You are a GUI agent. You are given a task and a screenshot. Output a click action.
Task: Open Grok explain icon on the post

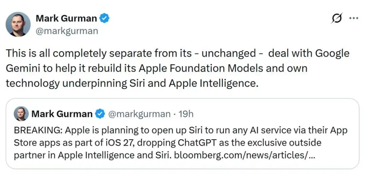336,19
